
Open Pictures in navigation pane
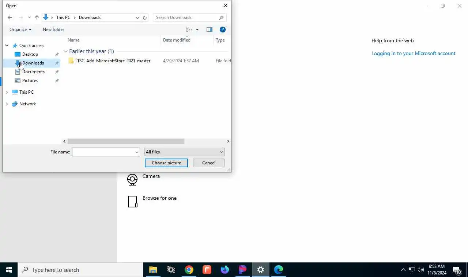click(x=30, y=81)
